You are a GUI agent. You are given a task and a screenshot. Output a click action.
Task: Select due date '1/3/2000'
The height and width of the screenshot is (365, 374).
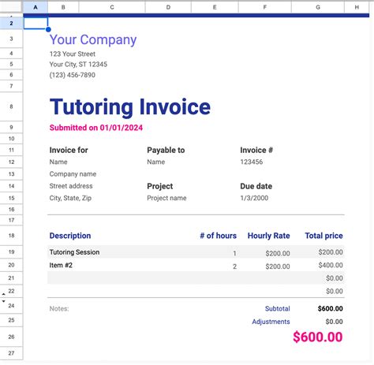tap(254, 198)
